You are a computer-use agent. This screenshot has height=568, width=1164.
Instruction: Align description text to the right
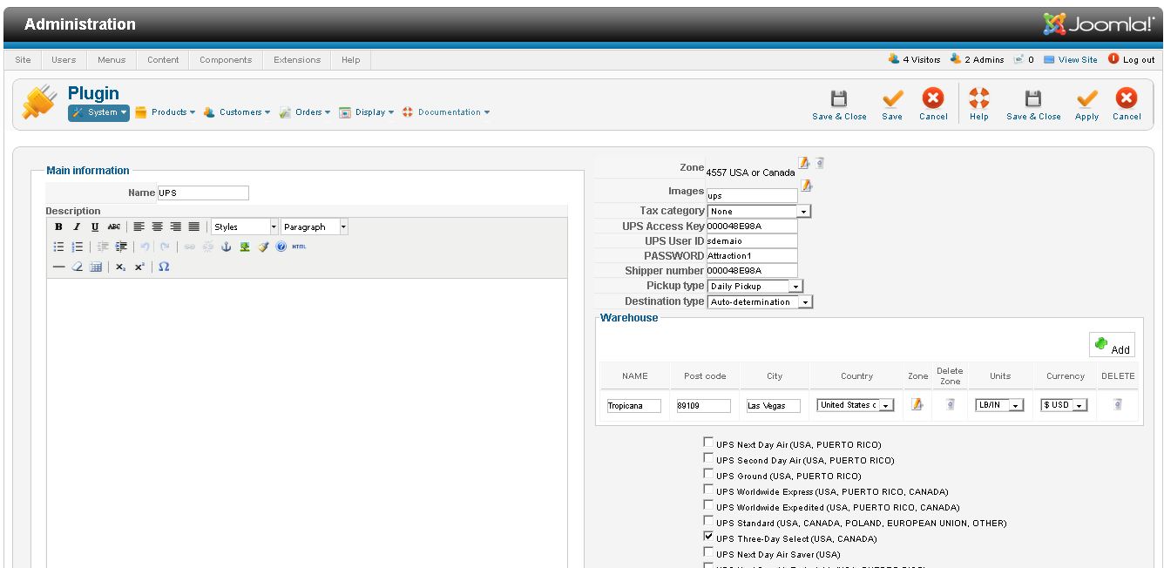tap(175, 227)
